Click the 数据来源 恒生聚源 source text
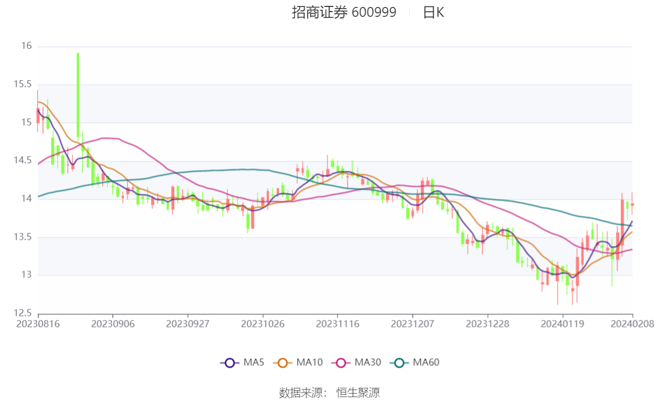This screenshot has height=400, width=659. pos(329,392)
